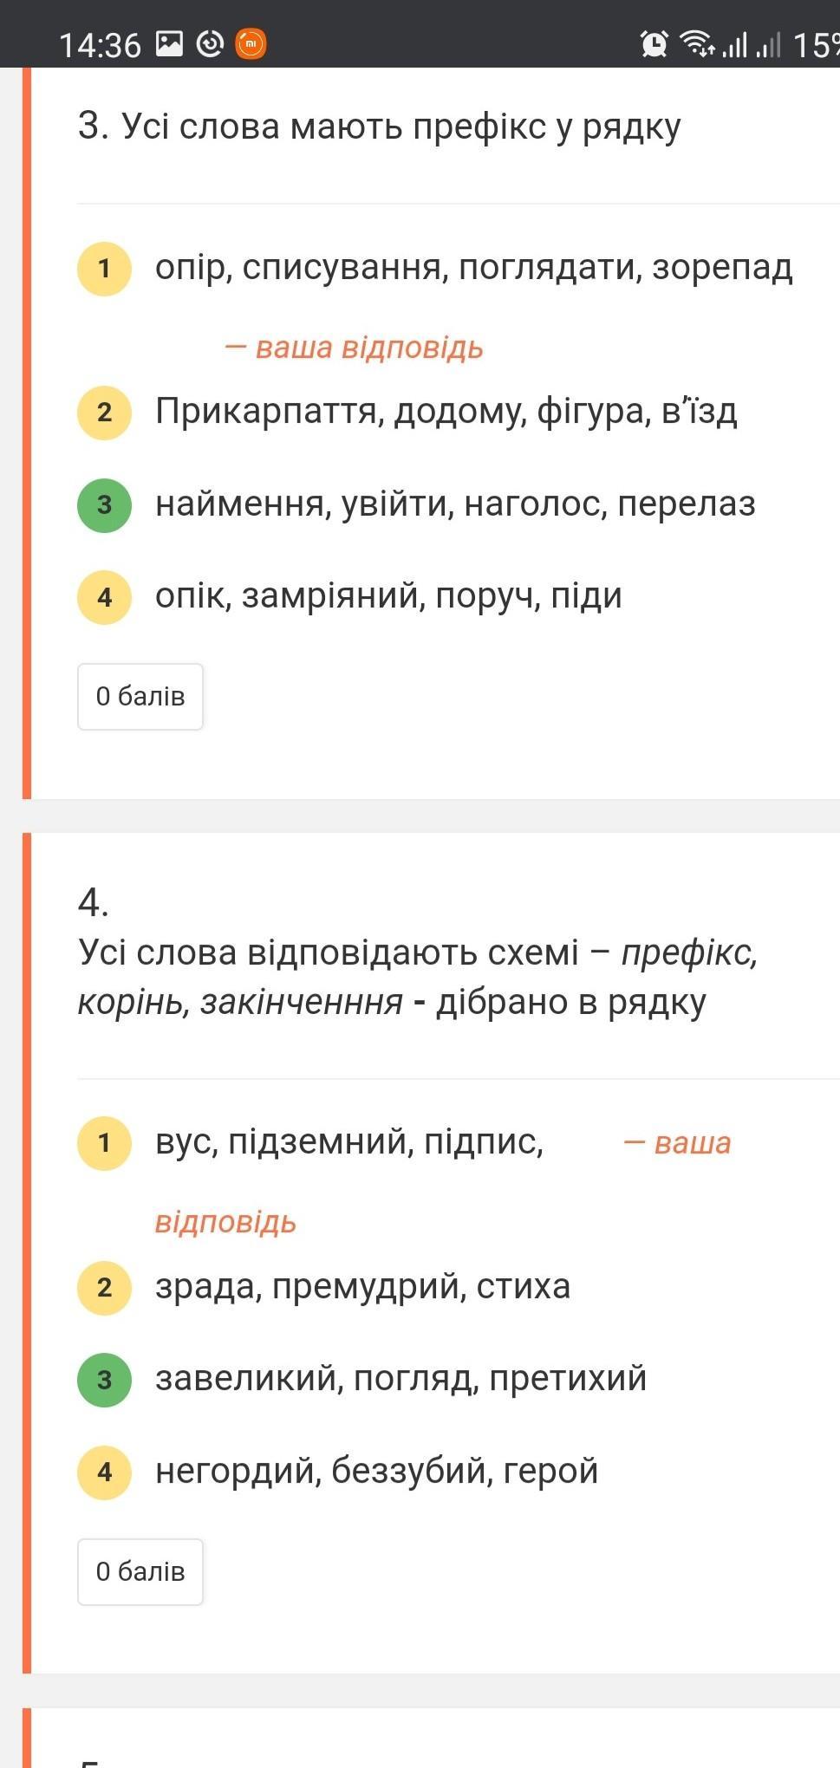The image size is (840, 1768).
Task: Select answer 4 badge for 'негордий, беззубий'
Action: [x=104, y=1472]
